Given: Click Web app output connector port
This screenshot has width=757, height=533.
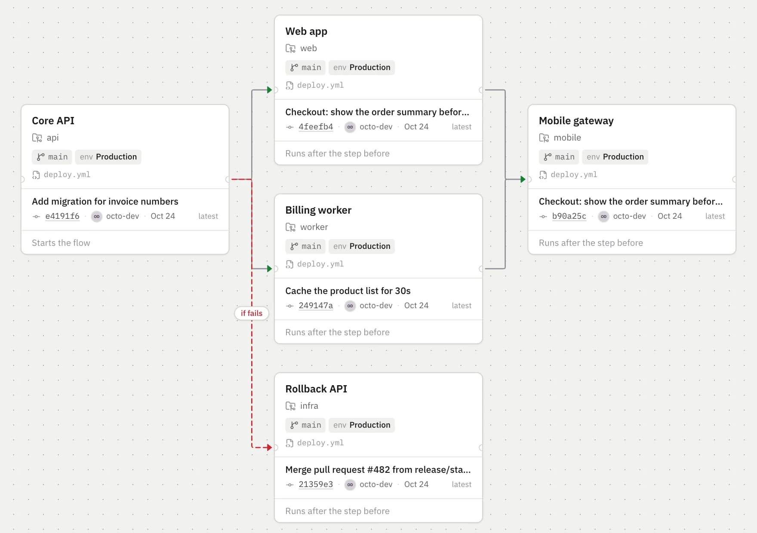Looking at the screenshot, I should click(x=481, y=90).
